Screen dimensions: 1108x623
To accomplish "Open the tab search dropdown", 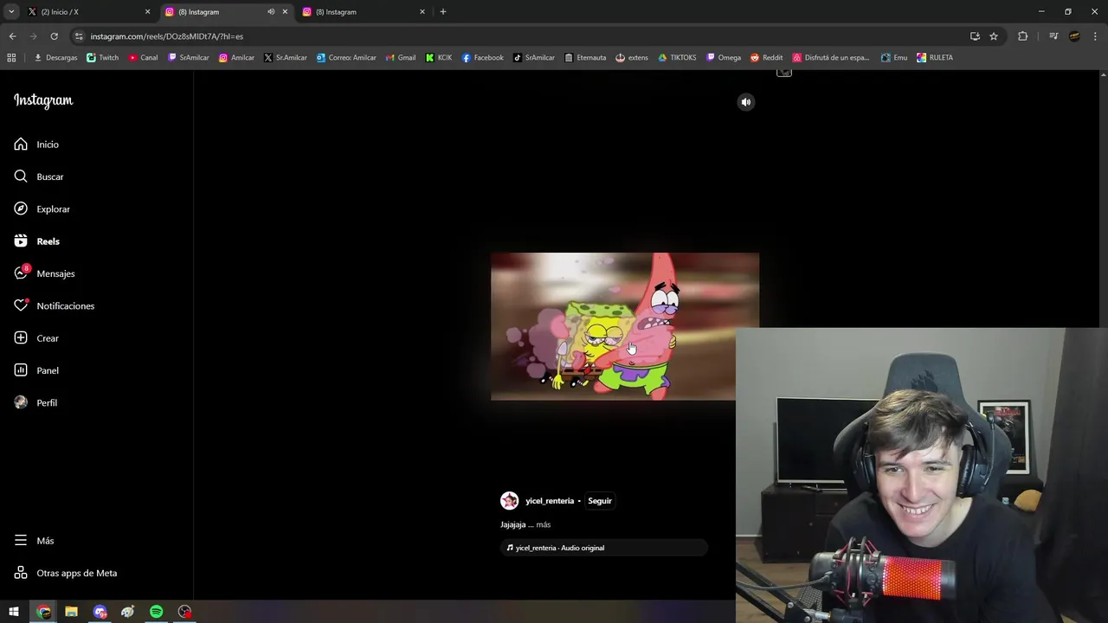I will click(x=11, y=12).
